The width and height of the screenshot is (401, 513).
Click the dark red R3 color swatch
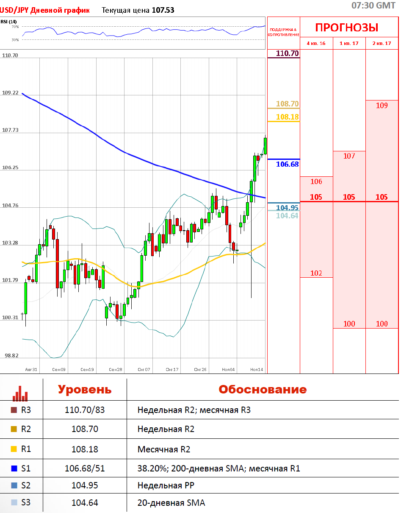click(x=14, y=410)
